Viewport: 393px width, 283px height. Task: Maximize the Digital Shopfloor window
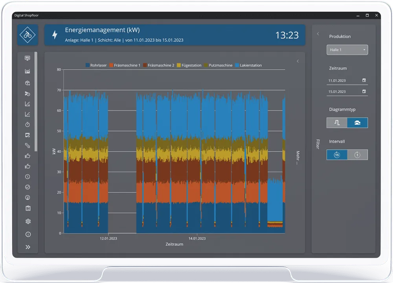click(367, 15)
